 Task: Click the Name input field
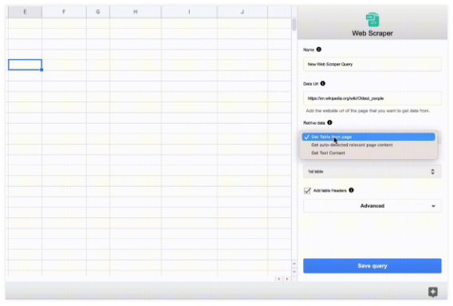(x=372, y=64)
